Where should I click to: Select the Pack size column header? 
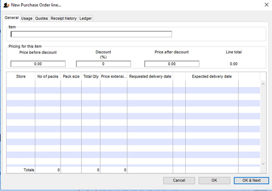[71, 76]
